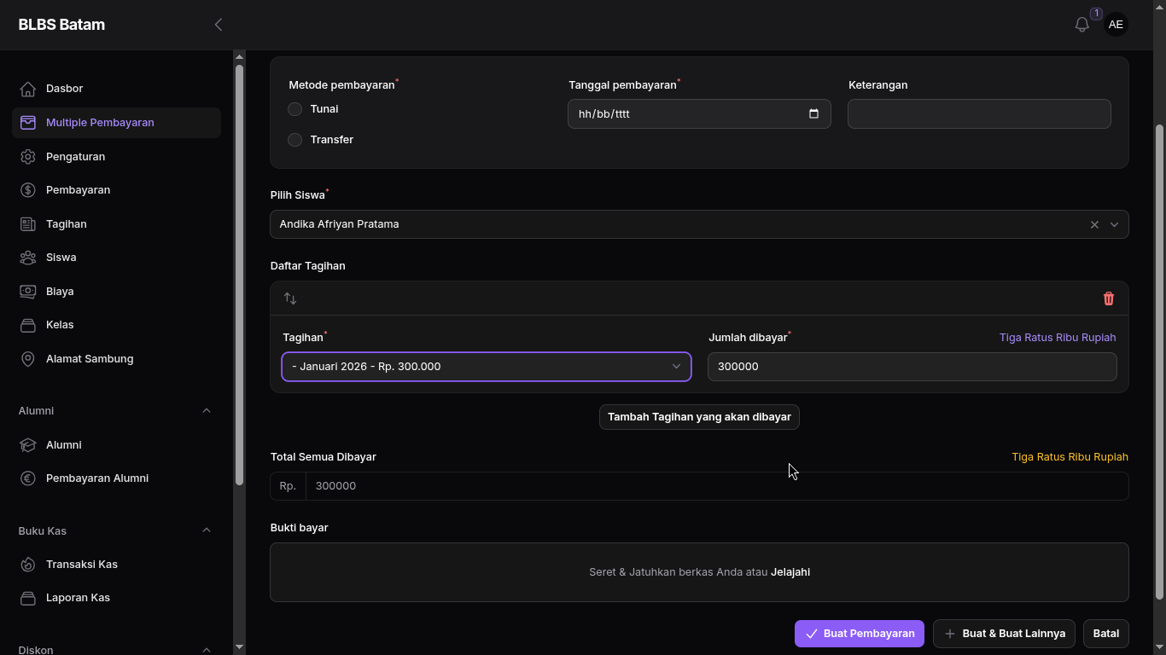Expand the Pilih Siswa dropdown arrow
Image resolution: width=1166 pixels, height=655 pixels.
(x=1114, y=224)
